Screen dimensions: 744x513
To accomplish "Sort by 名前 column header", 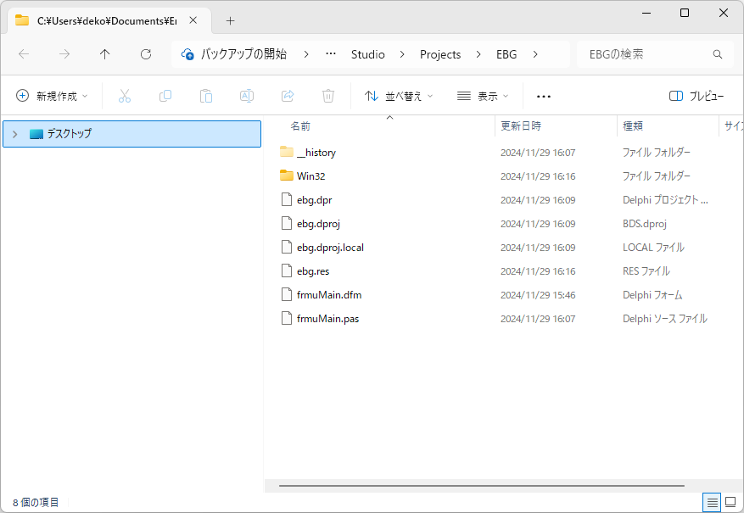I will click(299, 126).
